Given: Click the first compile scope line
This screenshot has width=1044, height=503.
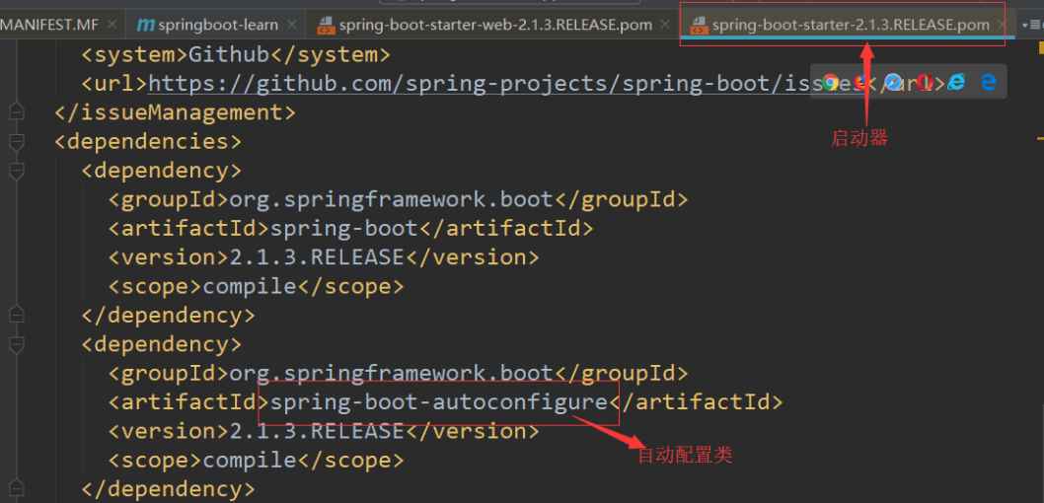Looking at the screenshot, I should [x=257, y=286].
